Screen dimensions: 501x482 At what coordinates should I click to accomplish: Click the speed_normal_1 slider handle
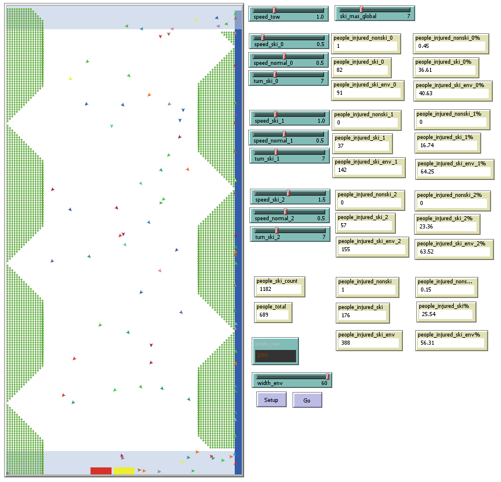pos(284,134)
